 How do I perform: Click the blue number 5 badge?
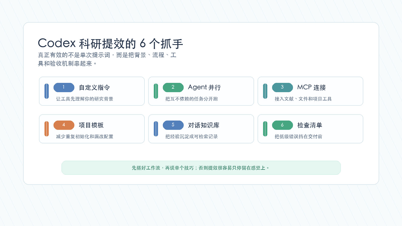click(x=173, y=125)
